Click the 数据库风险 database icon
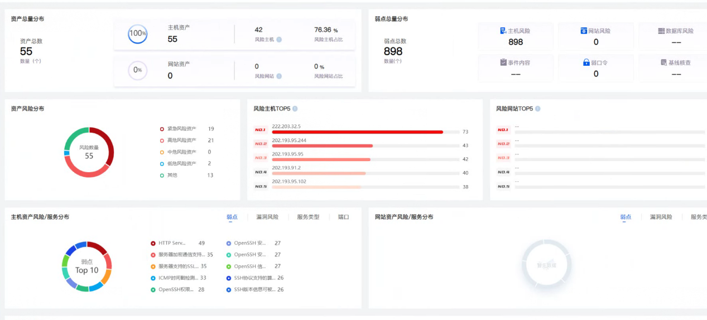 coord(661,31)
